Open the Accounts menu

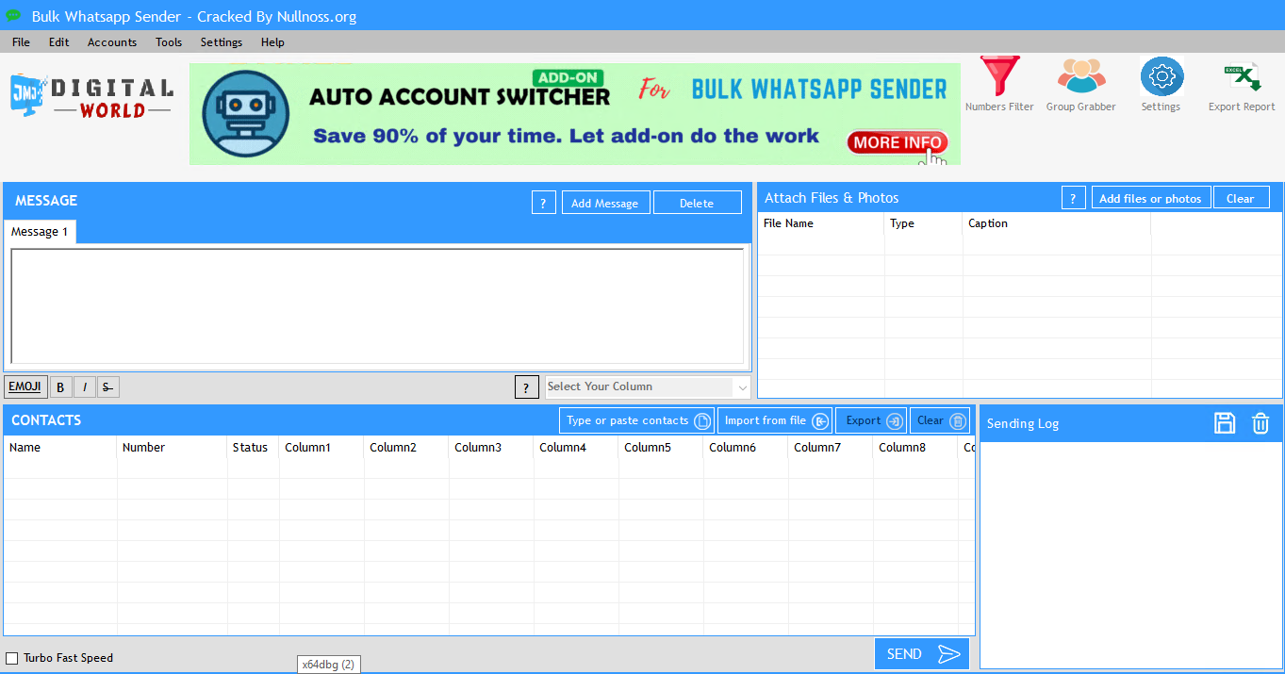point(112,42)
